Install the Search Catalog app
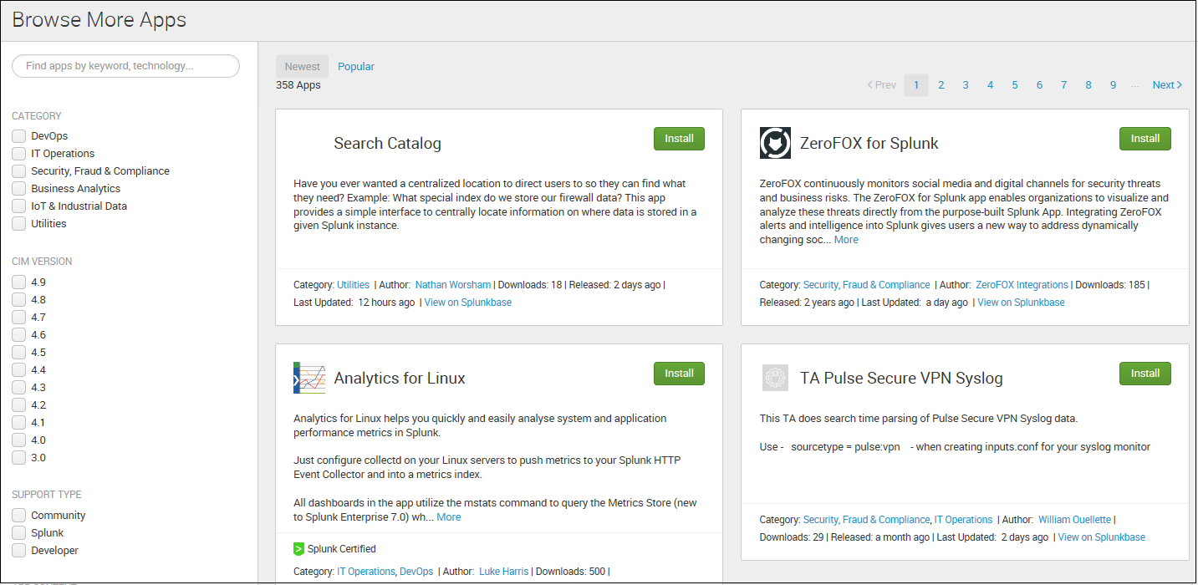Screen dimensions: 1198x585 click(679, 139)
